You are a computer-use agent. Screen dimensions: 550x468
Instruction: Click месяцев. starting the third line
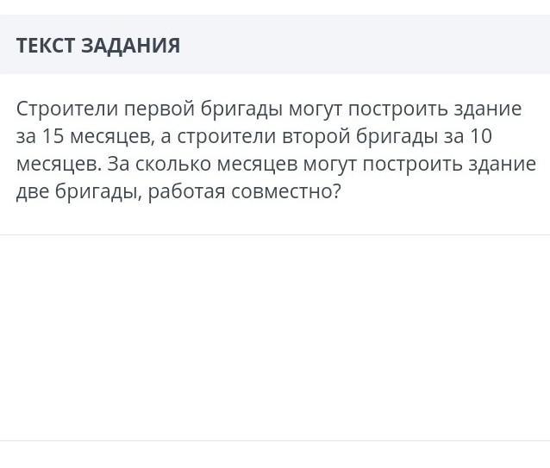(x=59, y=164)
